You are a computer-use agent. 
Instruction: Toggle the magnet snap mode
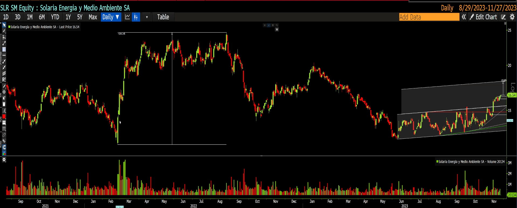point(4,147)
